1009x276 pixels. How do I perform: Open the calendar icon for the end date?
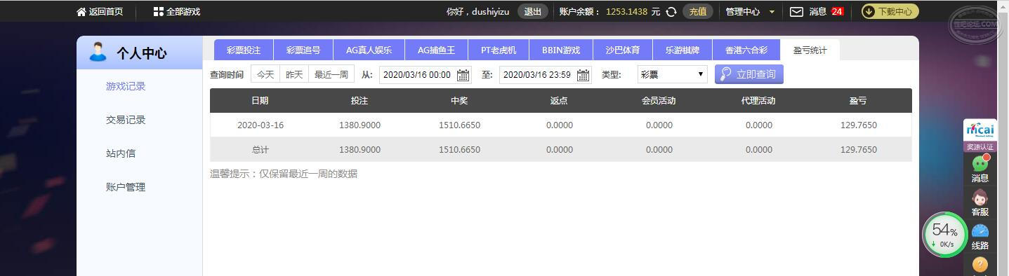(x=583, y=75)
